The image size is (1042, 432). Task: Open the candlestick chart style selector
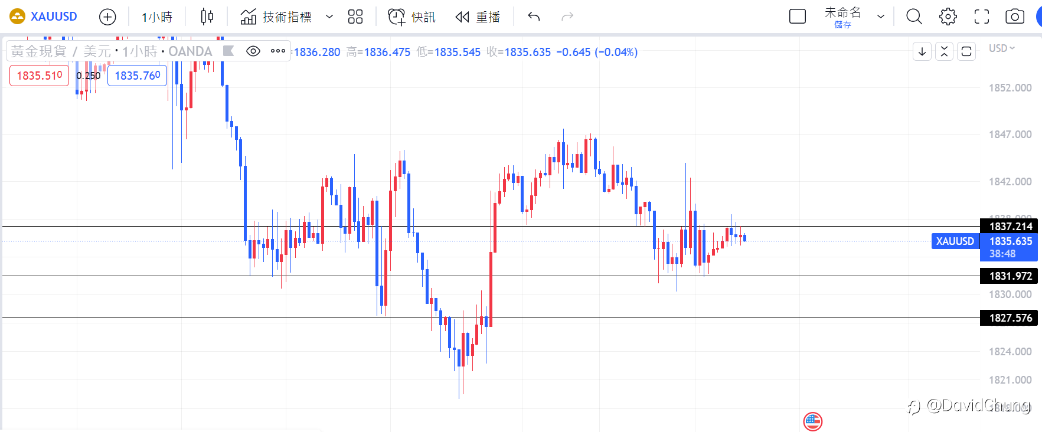(207, 17)
